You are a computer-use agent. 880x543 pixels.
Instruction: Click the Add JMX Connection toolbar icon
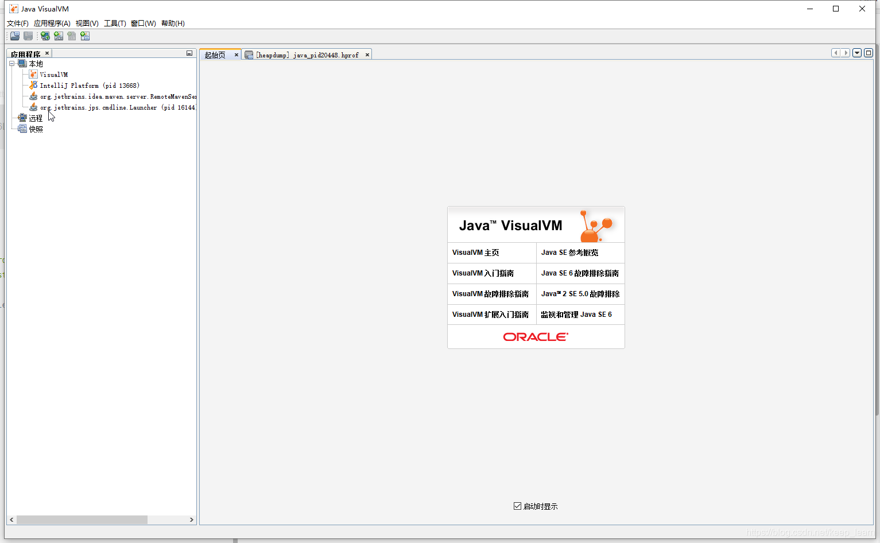pyautogui.click(x=59, y=36)
